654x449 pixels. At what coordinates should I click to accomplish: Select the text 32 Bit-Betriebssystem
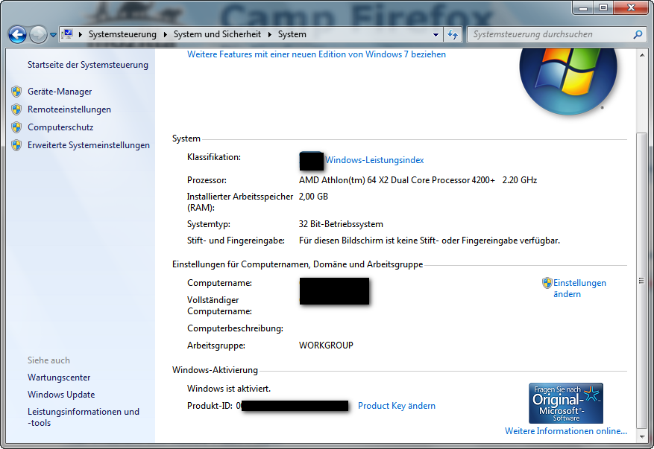pos(341,224)
